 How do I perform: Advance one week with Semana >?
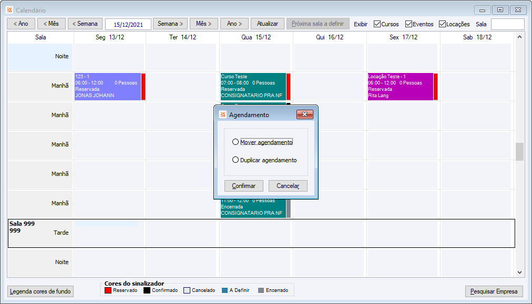pos(170,24)
